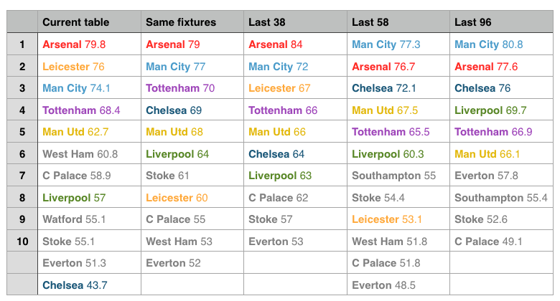Click the Last 38 column header
This screenshot has width=560, height=301.
[295, 21]
